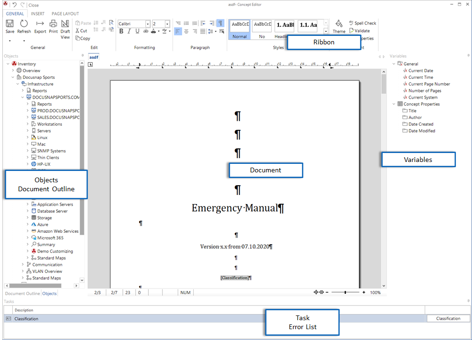Click Cut in the Edit group
The width and height of the screenshot is (472, 340).
point(81,31)
